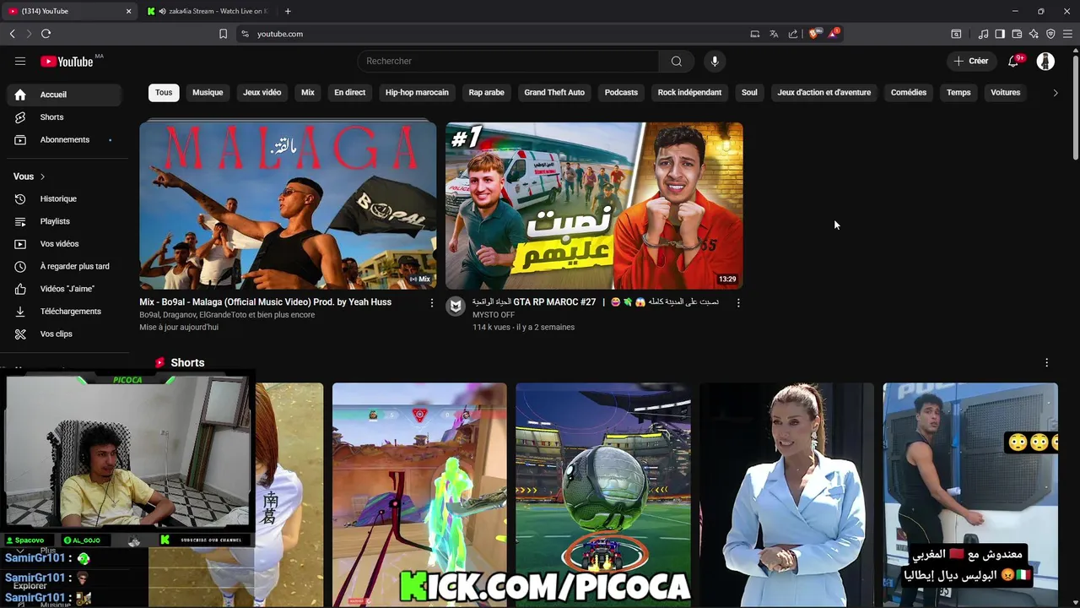Screen dimensions: 1080x608
Task: Select the Soul chip
Action: pyautogui.click(x=749, y=92)
